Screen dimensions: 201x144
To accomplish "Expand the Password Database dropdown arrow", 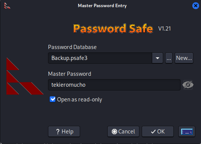I will click(x=158, y=58).
